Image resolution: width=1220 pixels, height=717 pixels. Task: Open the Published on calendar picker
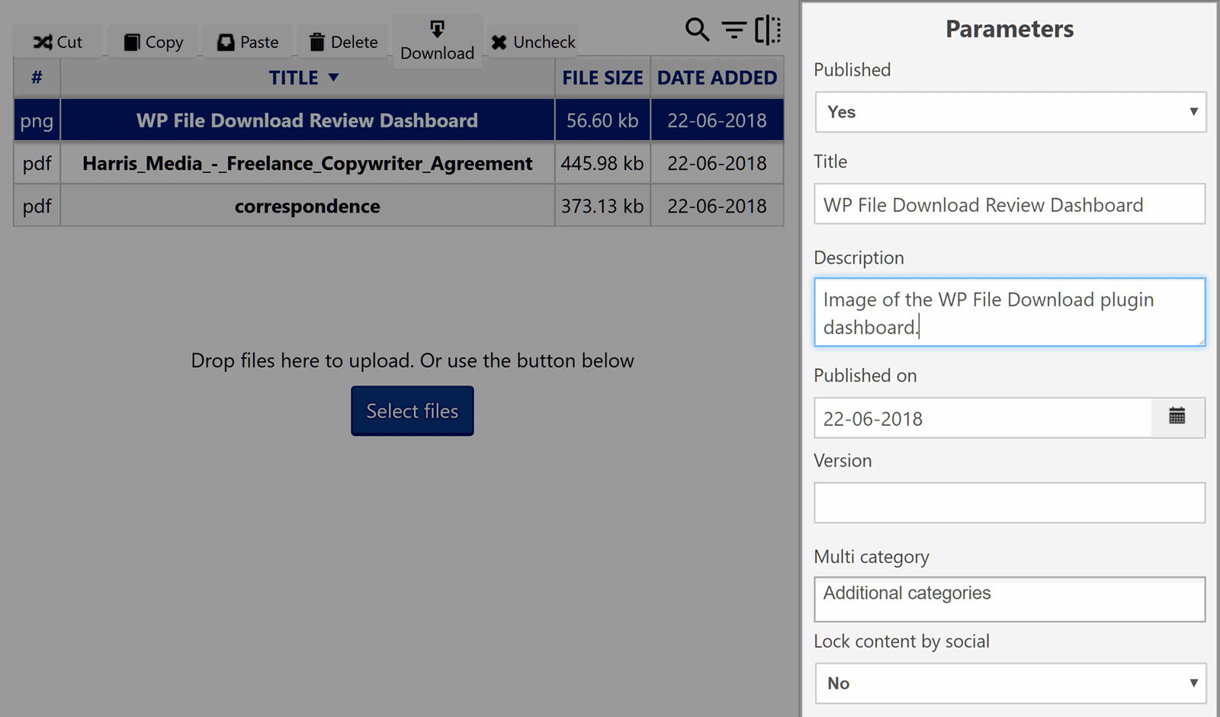1177,417
